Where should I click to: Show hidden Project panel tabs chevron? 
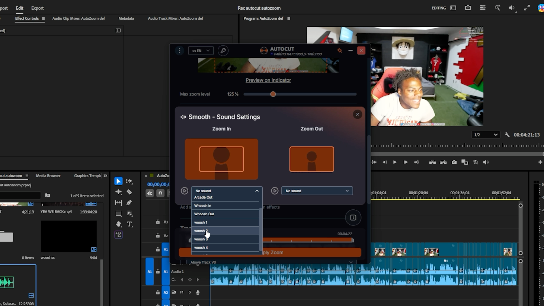tap(105, 176)
